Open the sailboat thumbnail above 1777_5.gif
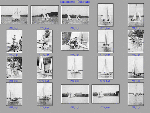Image resolution: width=150 pixels, height=113 pixels. pyautogui.click(x=14, y=94)
